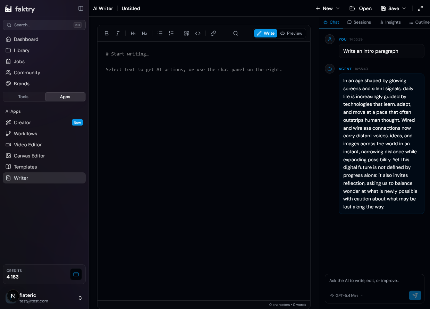Insert Heading 2
This screenshot has width=430, height=309.
[x=144, y=33]
